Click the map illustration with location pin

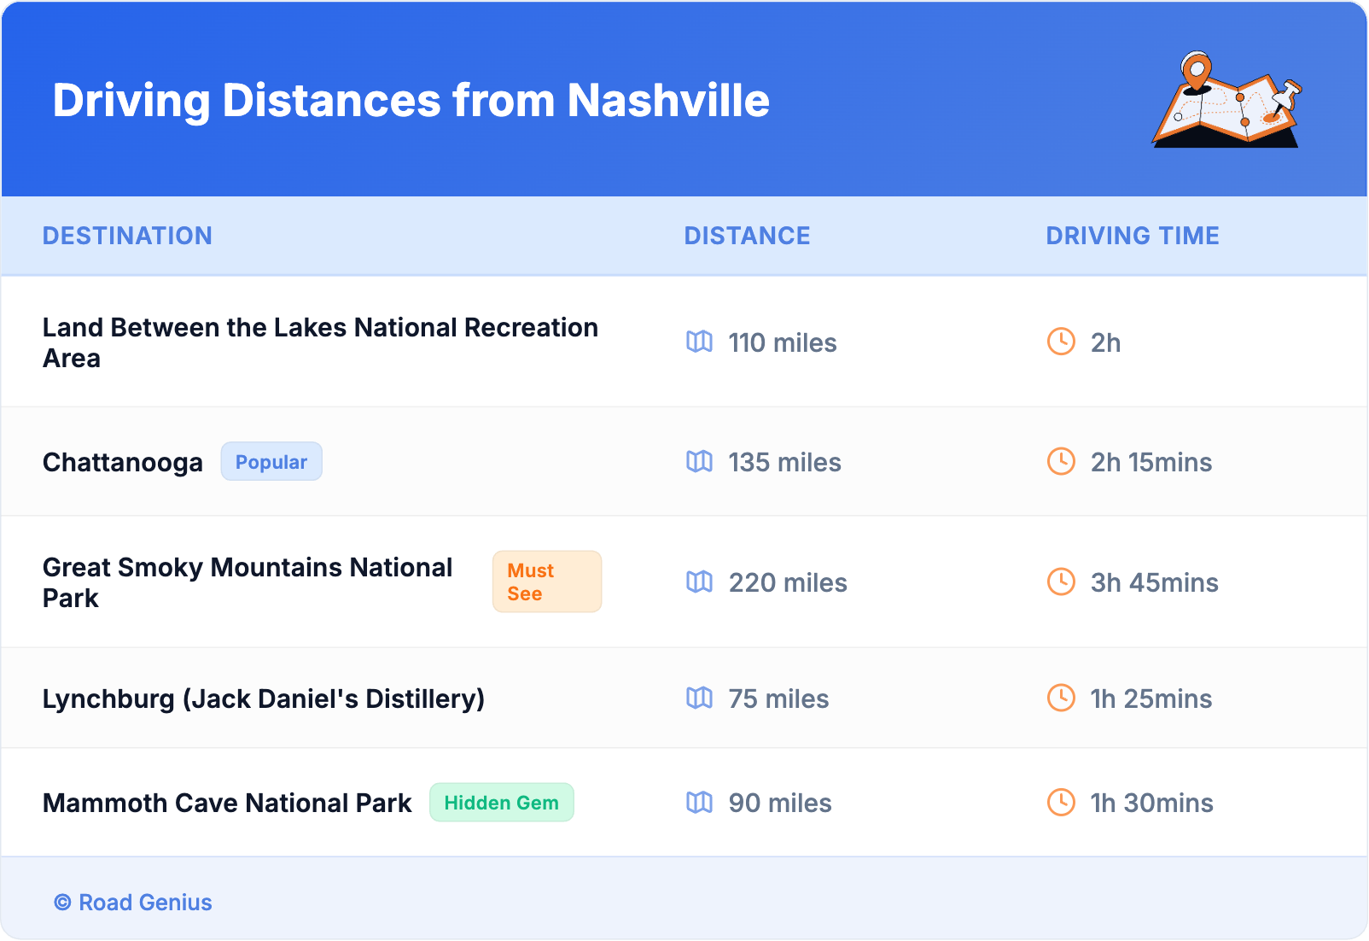(1226, 100)
